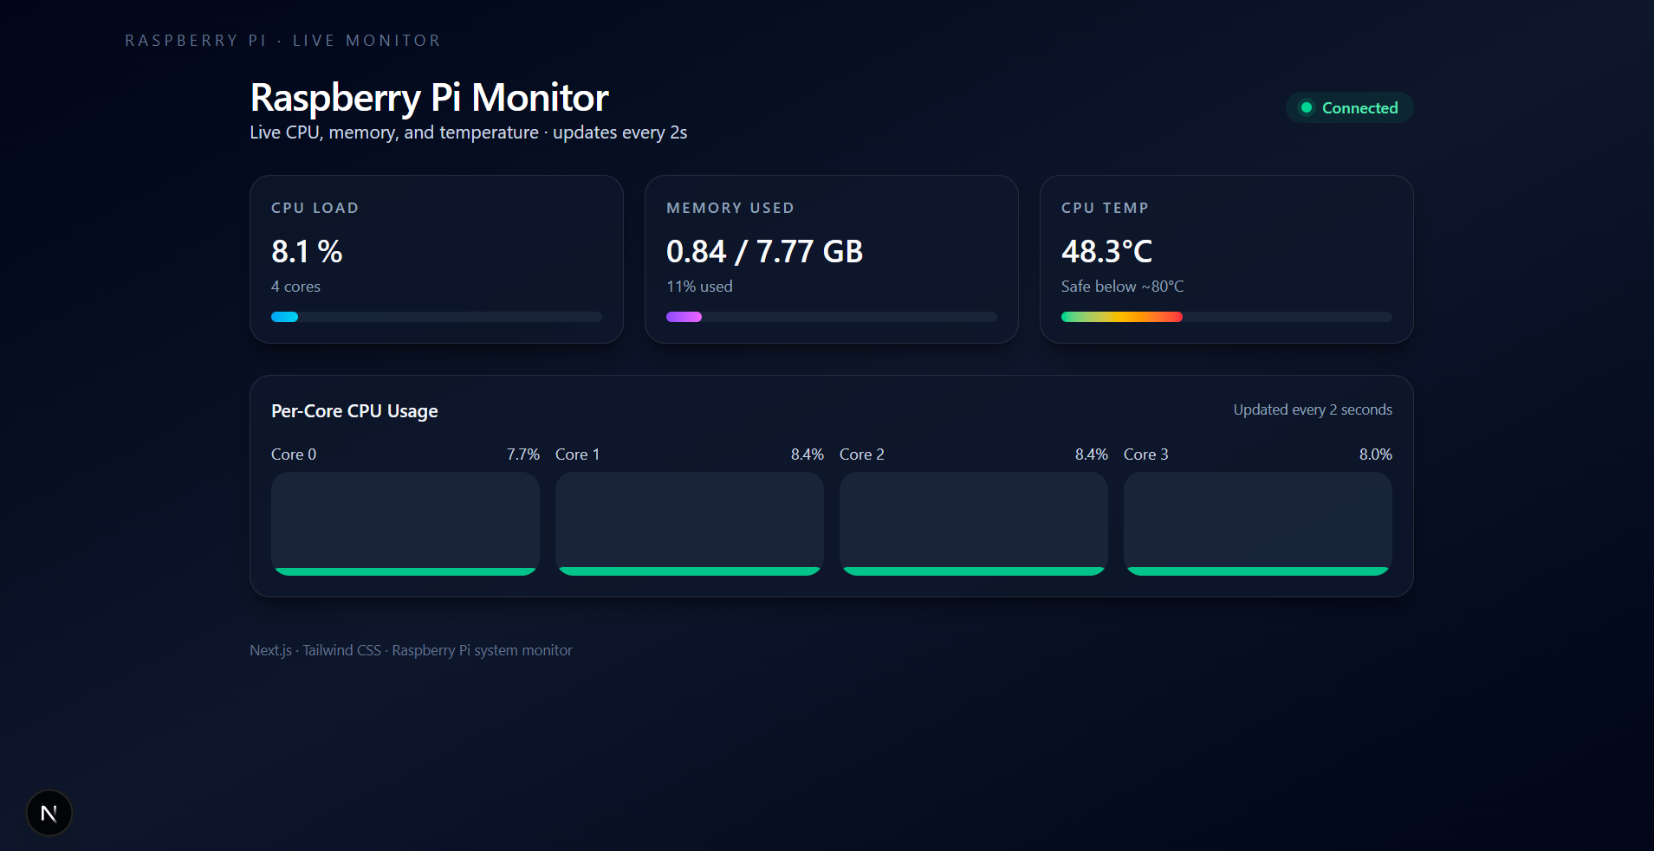Select the Core 1 usage chart

[688, 524]
